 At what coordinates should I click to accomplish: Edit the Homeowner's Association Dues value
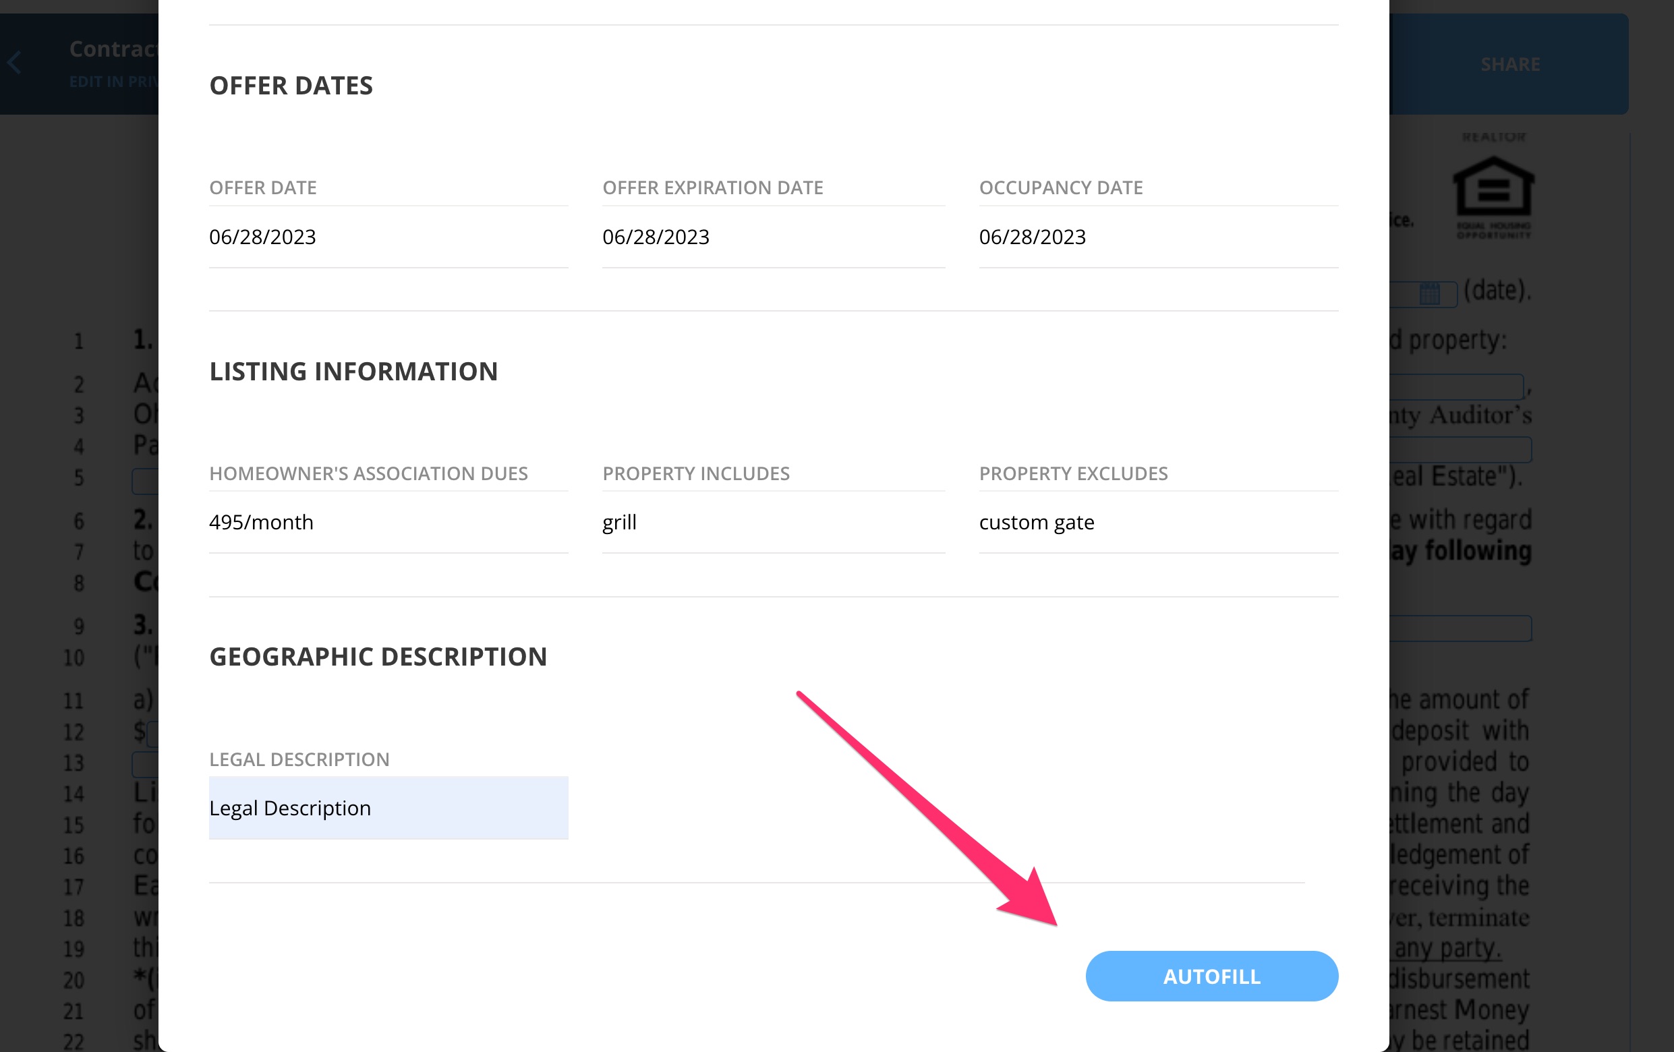[x=389, y=522]
